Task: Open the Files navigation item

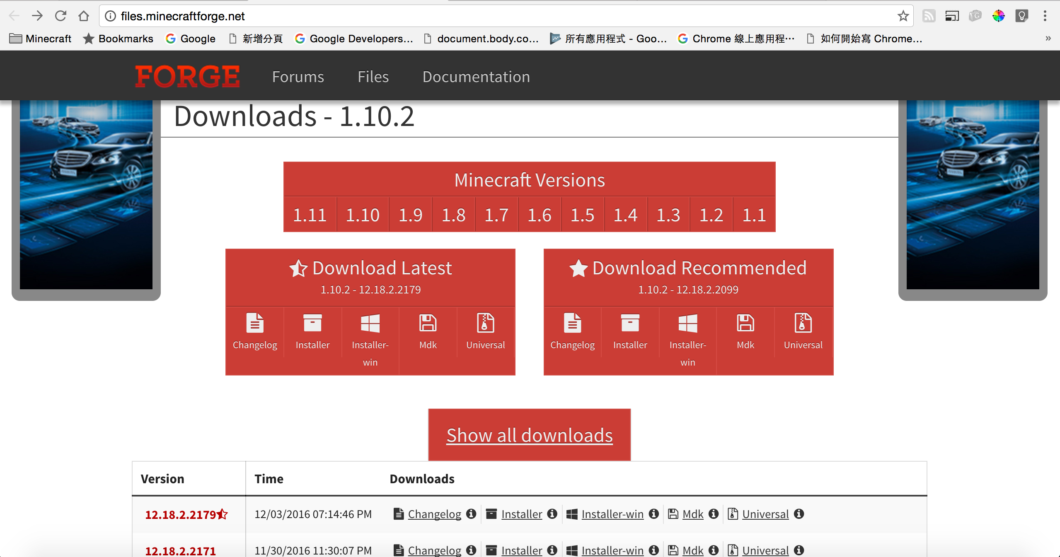Action: point(373,77)
